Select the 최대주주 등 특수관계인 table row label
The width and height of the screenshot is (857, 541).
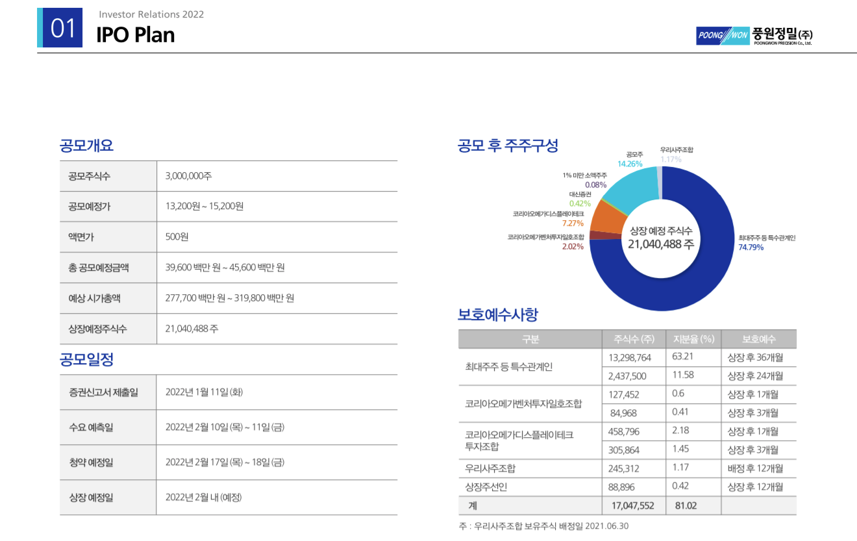click(x=508, y=366)
